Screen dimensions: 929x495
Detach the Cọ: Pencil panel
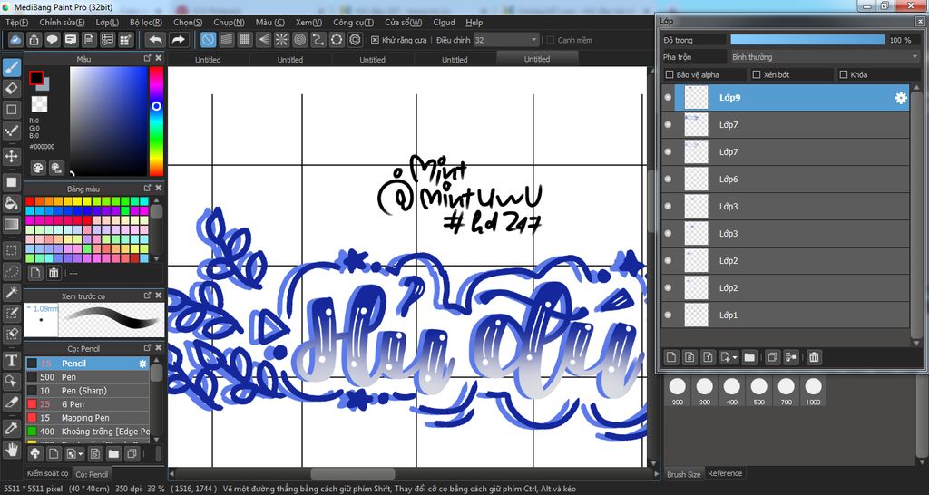pos(148,348)
